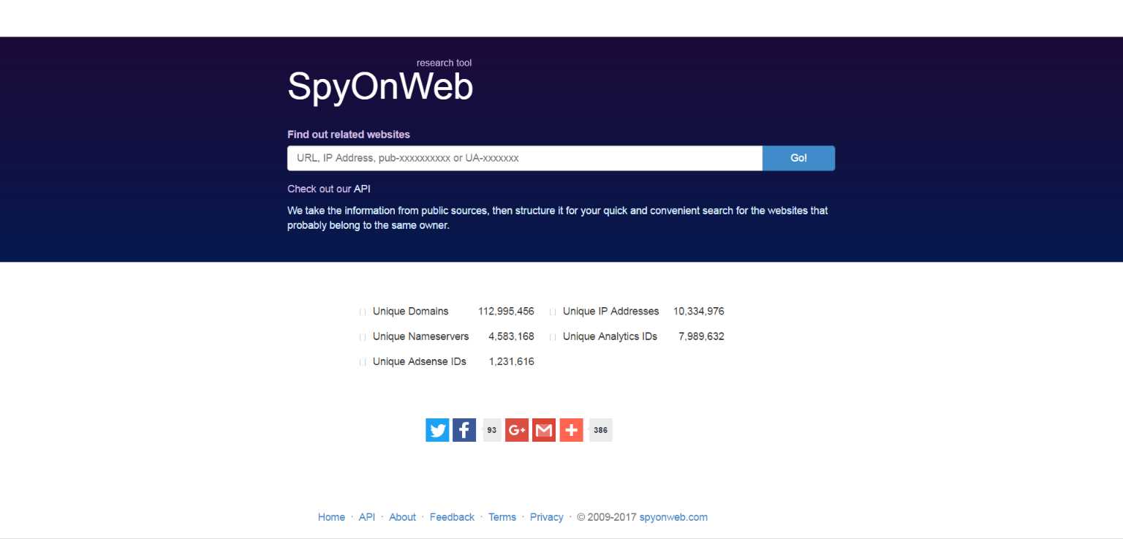The height and width of the screenshot is (539, 1123).
Task: Select the value 7,989,632
Action: pos(701,336)
